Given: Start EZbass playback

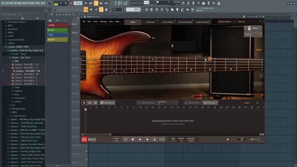Looking at the screenshot, I should click(x=140, y=139).
